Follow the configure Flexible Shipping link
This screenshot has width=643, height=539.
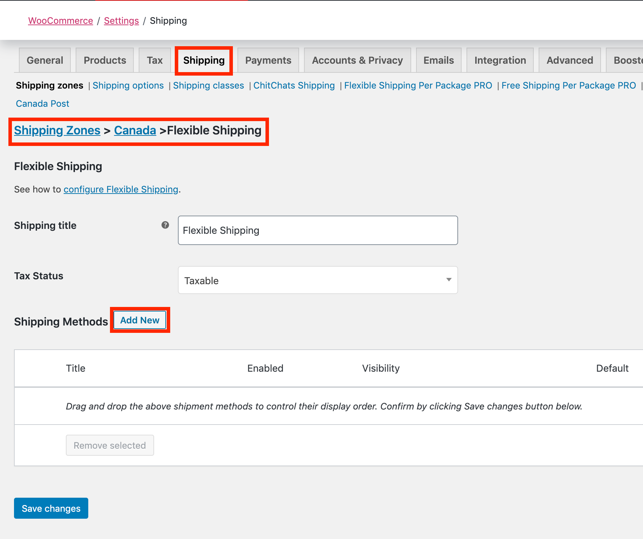(121, 189)
